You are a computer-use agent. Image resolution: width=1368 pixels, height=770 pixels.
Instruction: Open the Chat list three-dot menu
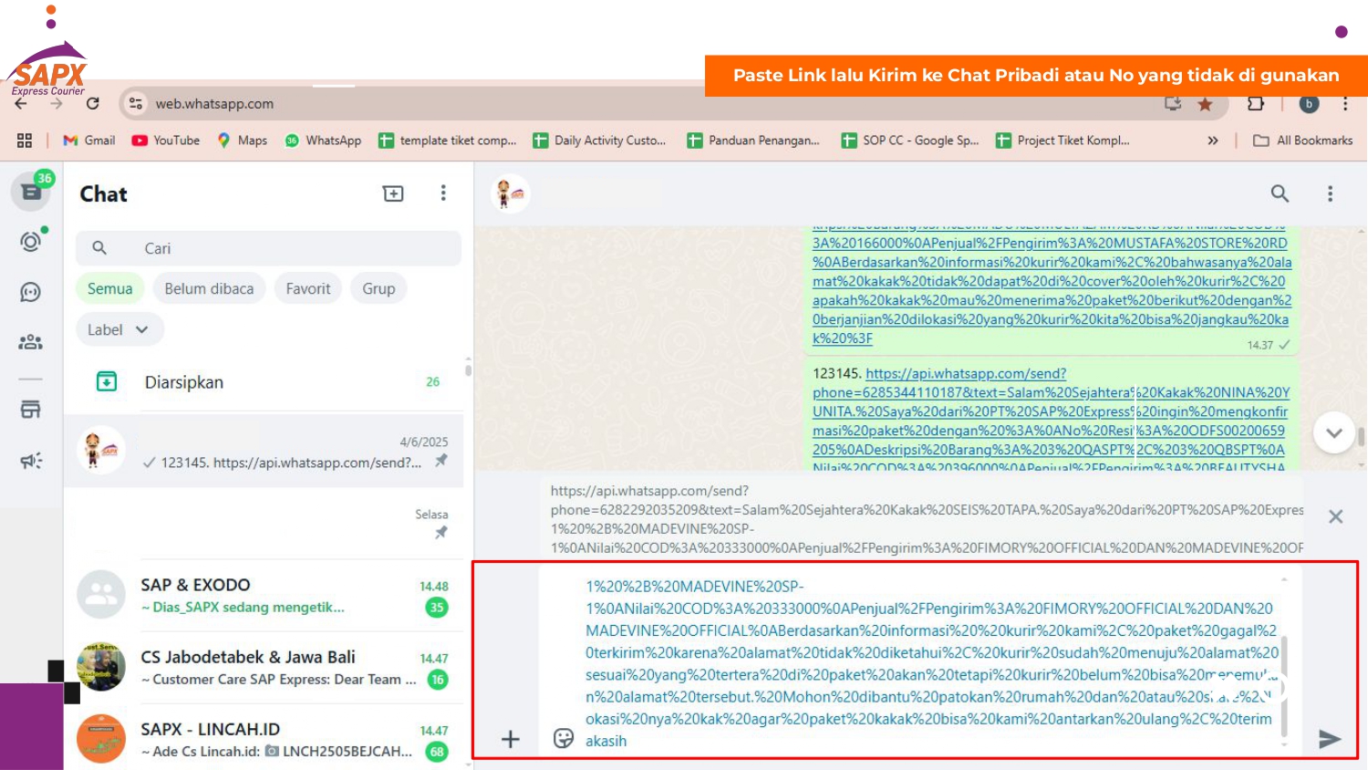[443, 193]
